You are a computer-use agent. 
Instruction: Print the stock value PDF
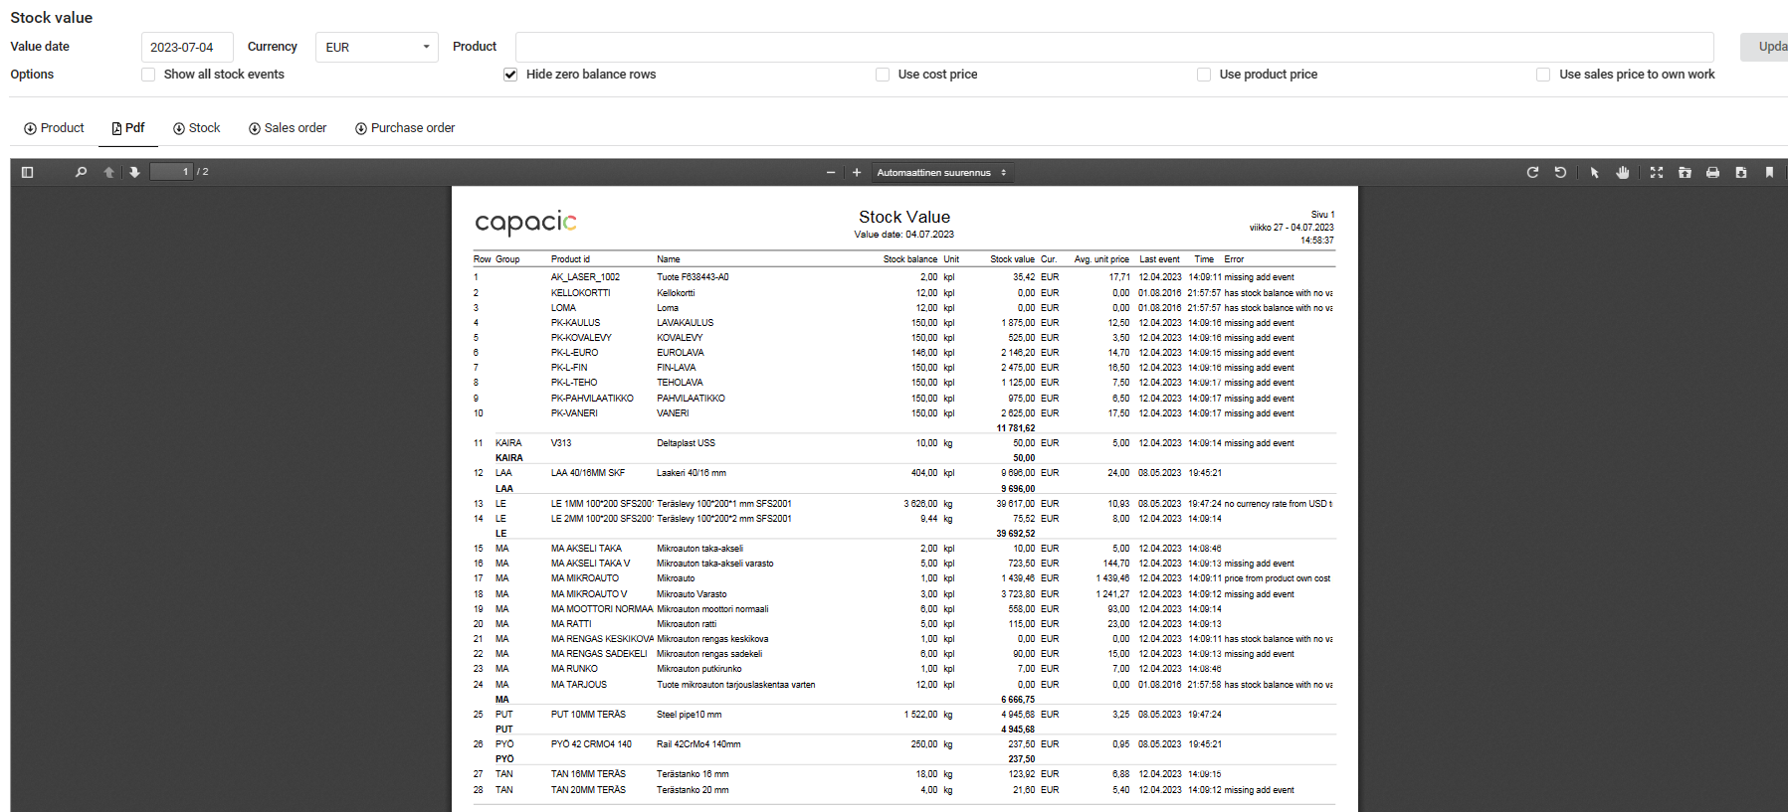tap(1712, 172)
